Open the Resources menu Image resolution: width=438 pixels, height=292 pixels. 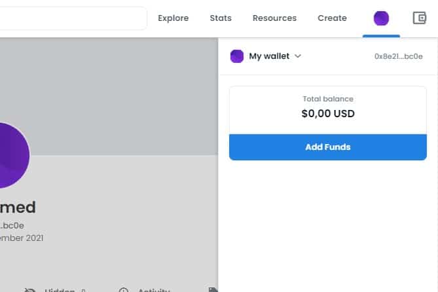click(x=274, y=18)
